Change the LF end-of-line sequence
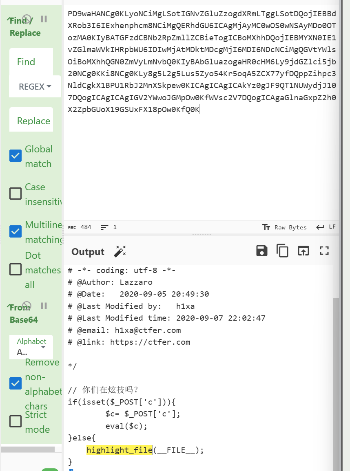This screenshot has height=471, width=350. [x=326, y=227]
